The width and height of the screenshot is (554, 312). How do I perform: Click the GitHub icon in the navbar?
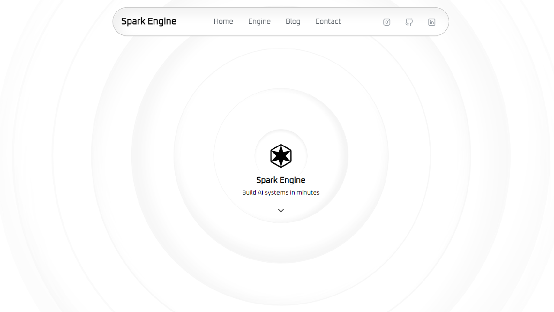409,22
